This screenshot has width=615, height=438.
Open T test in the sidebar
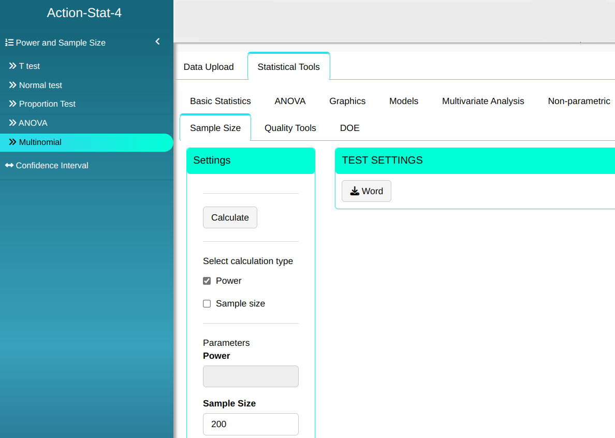(x=29, y=66)
